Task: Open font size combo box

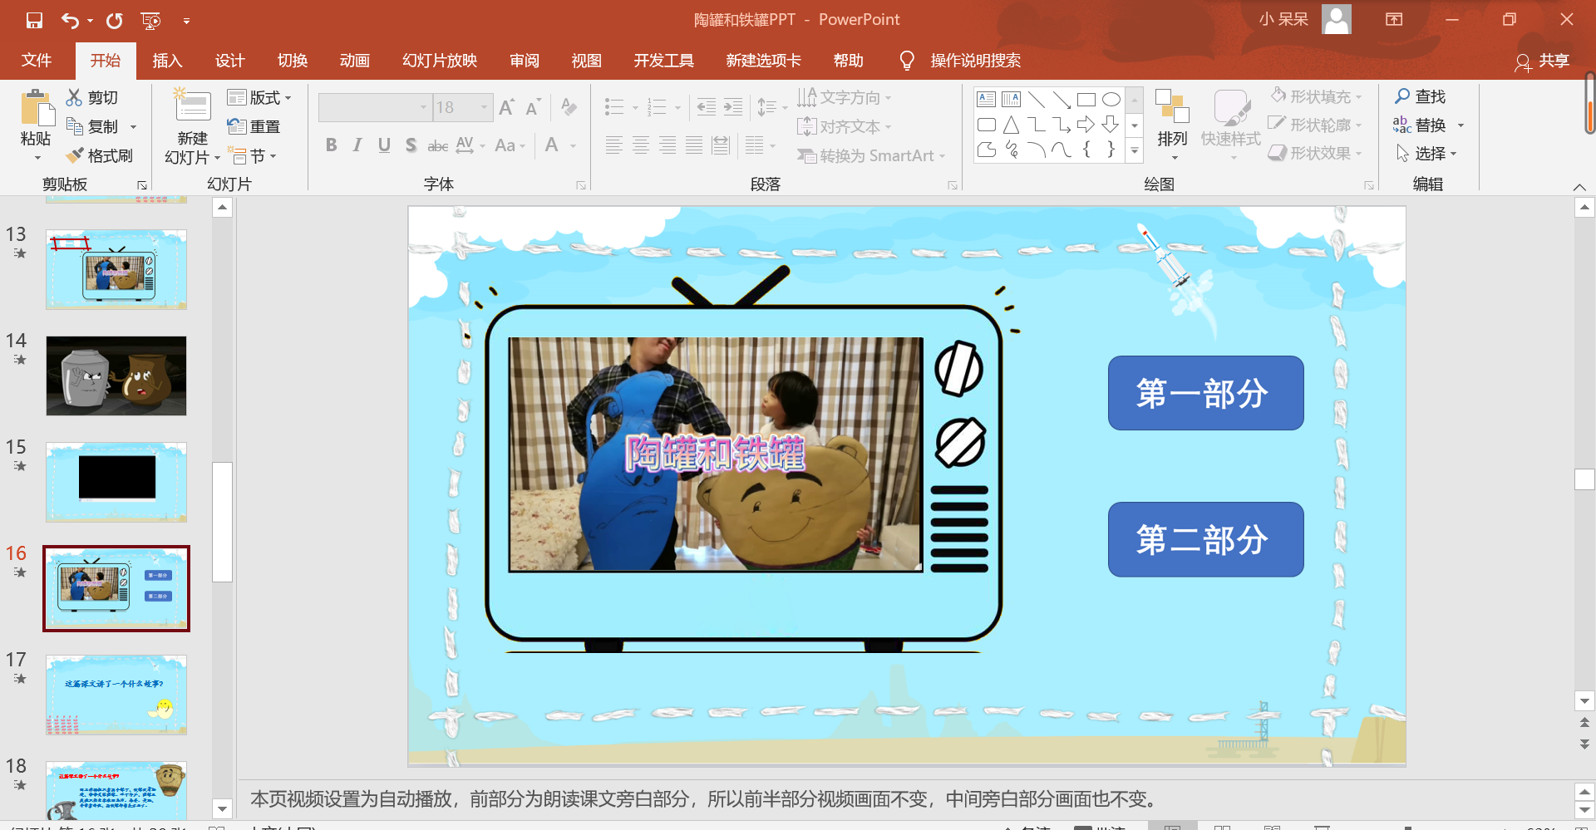Action: pyautogui.click(x=462, y=107)
